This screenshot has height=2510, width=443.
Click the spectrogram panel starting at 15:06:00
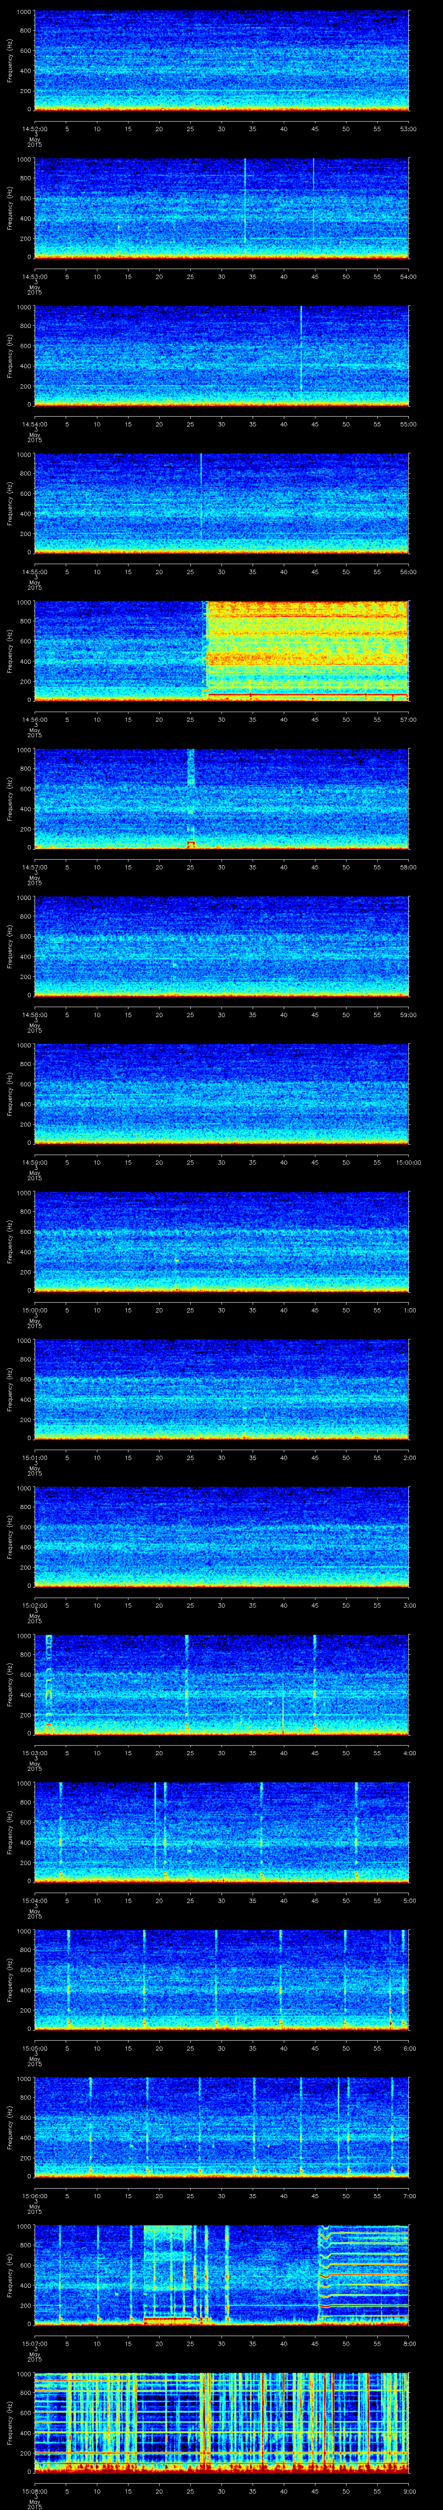(222, 2127)
